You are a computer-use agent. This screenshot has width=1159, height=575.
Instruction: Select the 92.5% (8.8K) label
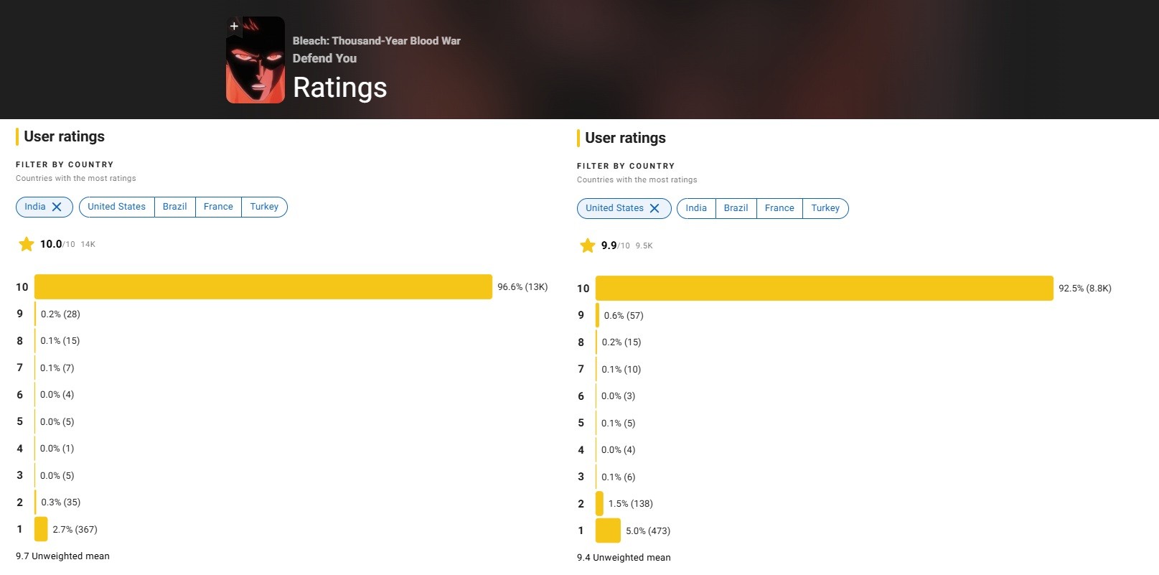(1085, 289)
